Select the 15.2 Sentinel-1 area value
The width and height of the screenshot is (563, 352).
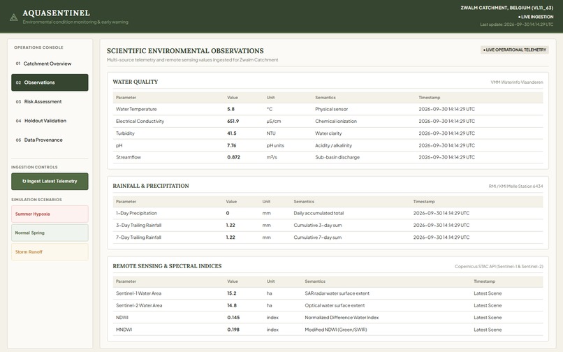pos(232,293)
